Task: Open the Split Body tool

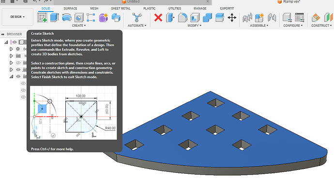Action: 220,18
